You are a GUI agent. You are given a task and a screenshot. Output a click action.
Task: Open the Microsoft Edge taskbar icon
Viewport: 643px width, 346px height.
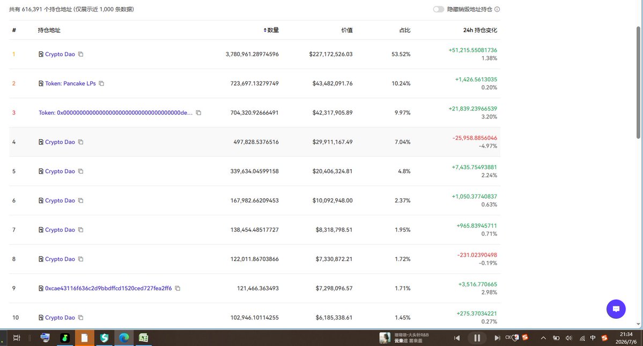click(x=124, y=338)
